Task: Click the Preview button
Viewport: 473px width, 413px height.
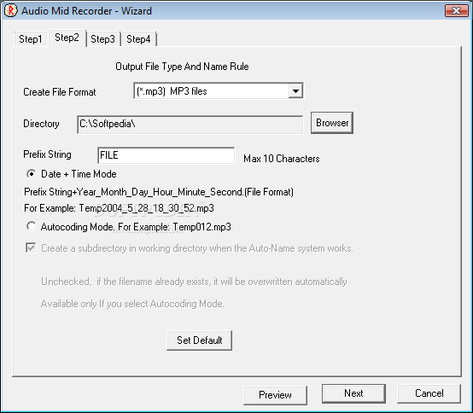Action: click(x=275, y=395)
